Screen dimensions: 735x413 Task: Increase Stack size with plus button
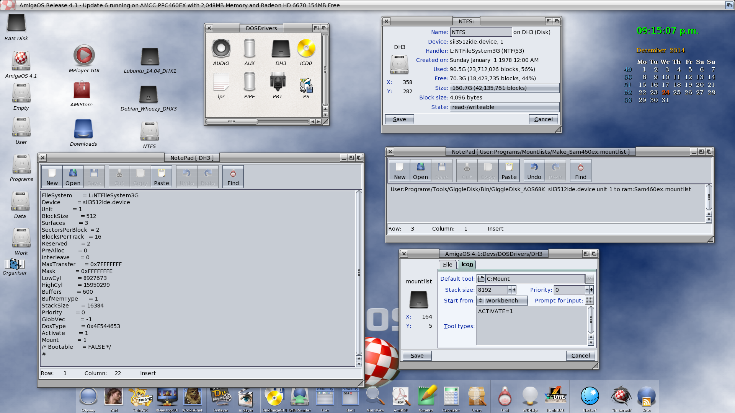(514, 290)
